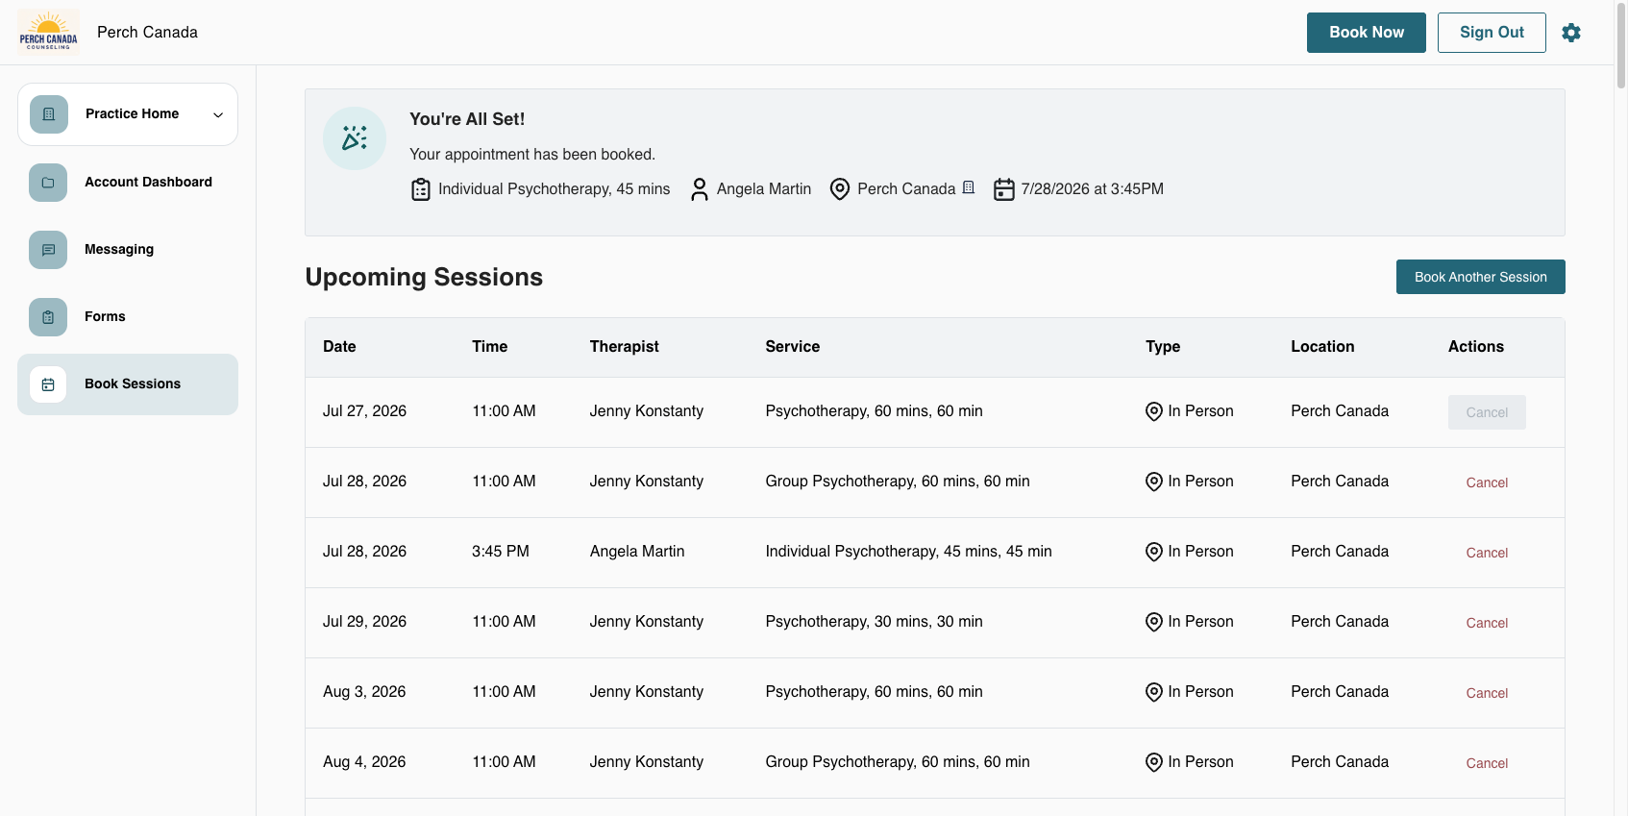Image resolution: width=1628 pixels, height=816 pixels.
Task: Cancel the Jul 29 Psychotherapy 30 mins session
Action: point(1487,623)
